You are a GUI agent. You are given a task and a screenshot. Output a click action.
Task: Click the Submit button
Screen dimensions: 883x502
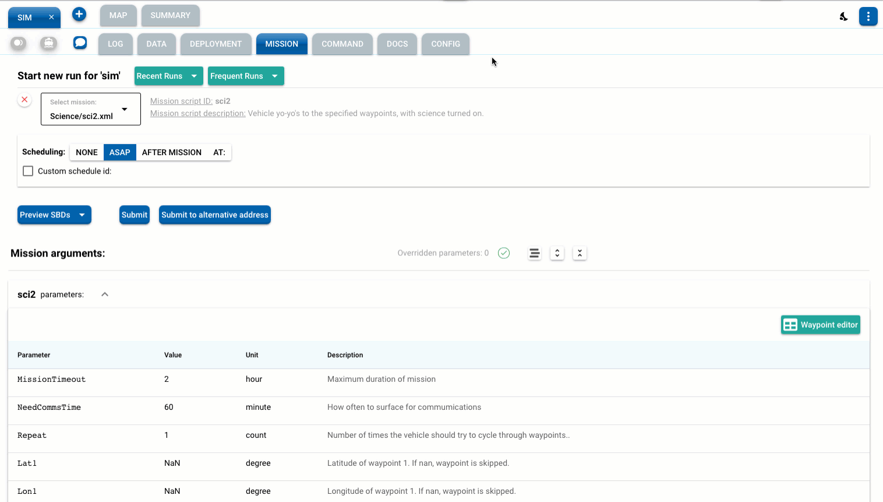(x=134, y=215)
